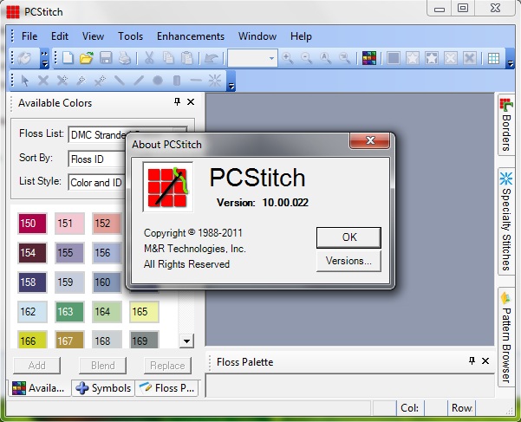The image size is (521, 422).
Task: Click the color list scroll down arrow
Action: 186,341
